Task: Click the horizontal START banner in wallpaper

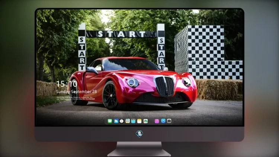Action: [122, 34]
